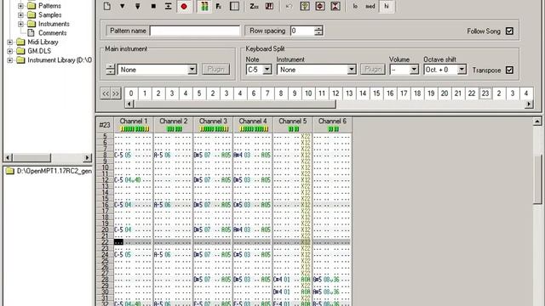The image size is (545, 306).
Task: Select order 20 in sequence list
Action: coord(445,93)
